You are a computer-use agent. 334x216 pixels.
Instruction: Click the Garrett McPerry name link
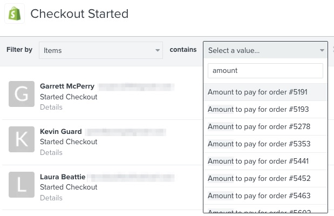click(x=67, y=86)
